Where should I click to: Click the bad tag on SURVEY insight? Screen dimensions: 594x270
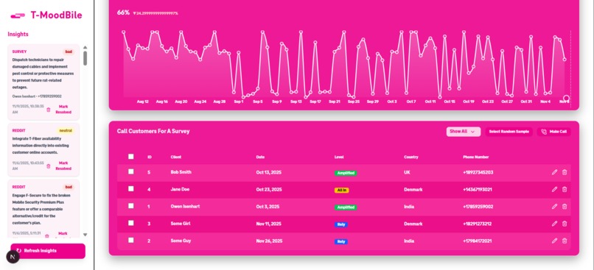point(69,51)
